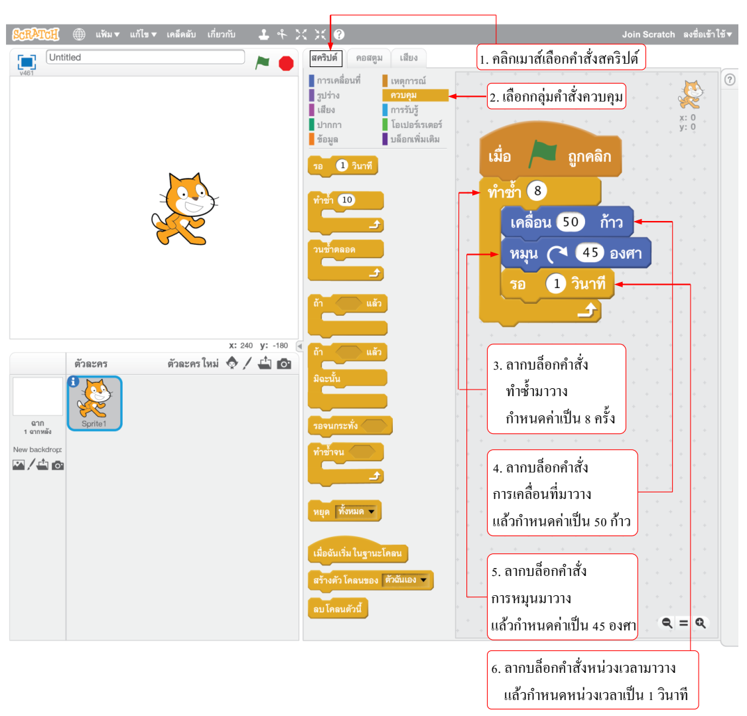Paint a new sprite with brush icon
This screenshot has width=747, height=716.
[247, 364]
